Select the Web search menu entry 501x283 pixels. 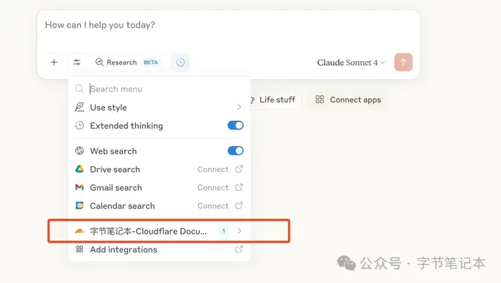pyautogui.click(x=159, y=151)
